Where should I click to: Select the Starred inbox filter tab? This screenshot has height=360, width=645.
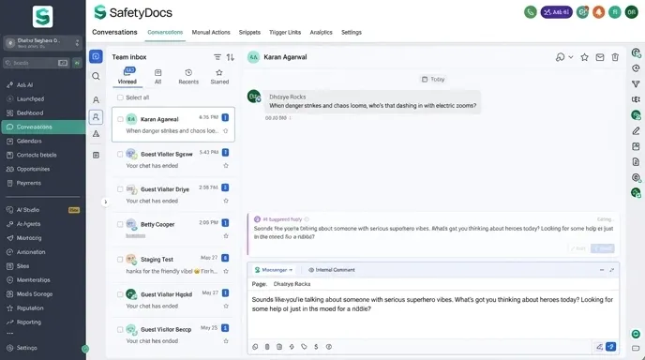tap(219, 77)
